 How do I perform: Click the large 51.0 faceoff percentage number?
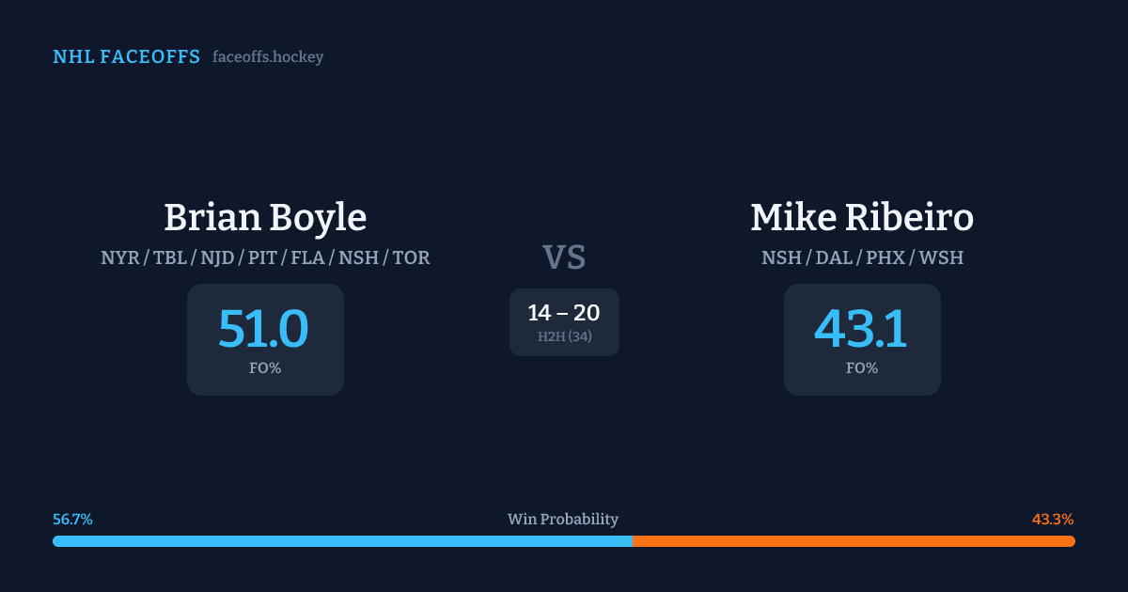(264, 329)
